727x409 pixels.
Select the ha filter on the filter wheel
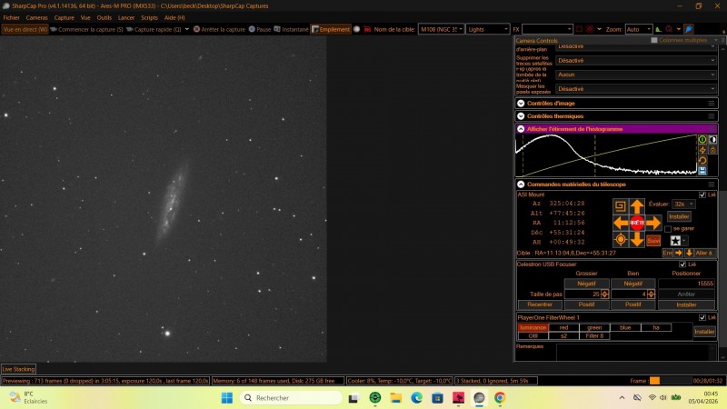[656, 327]
